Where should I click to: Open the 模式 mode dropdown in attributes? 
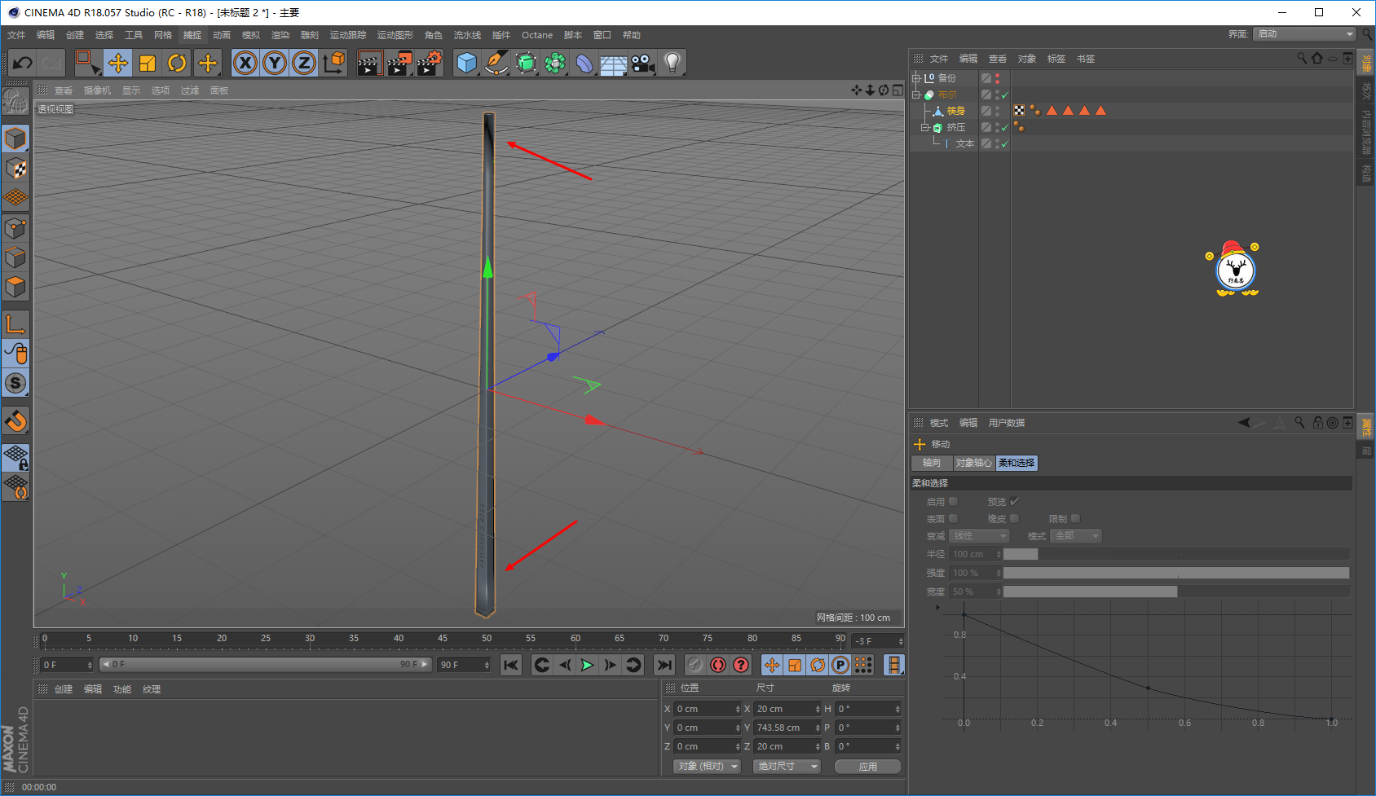(1076, 535)
